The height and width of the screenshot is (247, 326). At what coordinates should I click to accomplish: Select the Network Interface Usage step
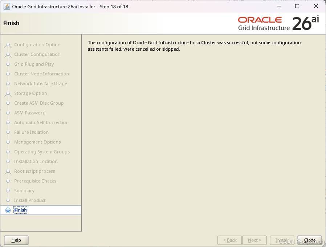coord(41,84)
